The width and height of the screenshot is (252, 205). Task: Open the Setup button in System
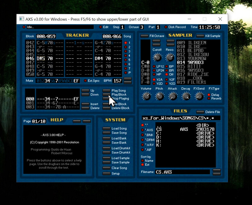[x=106, y=174]
